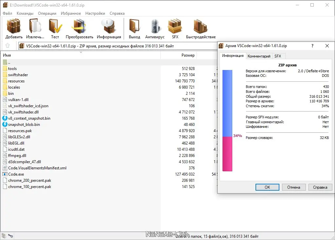Click the 127 495 032 size of Code.exe
The height and width of the screenshot is (240, 335).
(x=185, y=174)
